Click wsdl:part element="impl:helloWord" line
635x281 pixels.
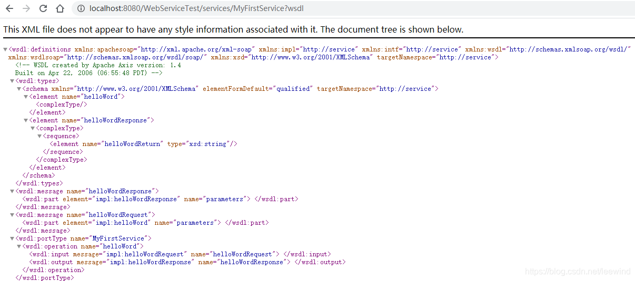click(x=145, y=223)
